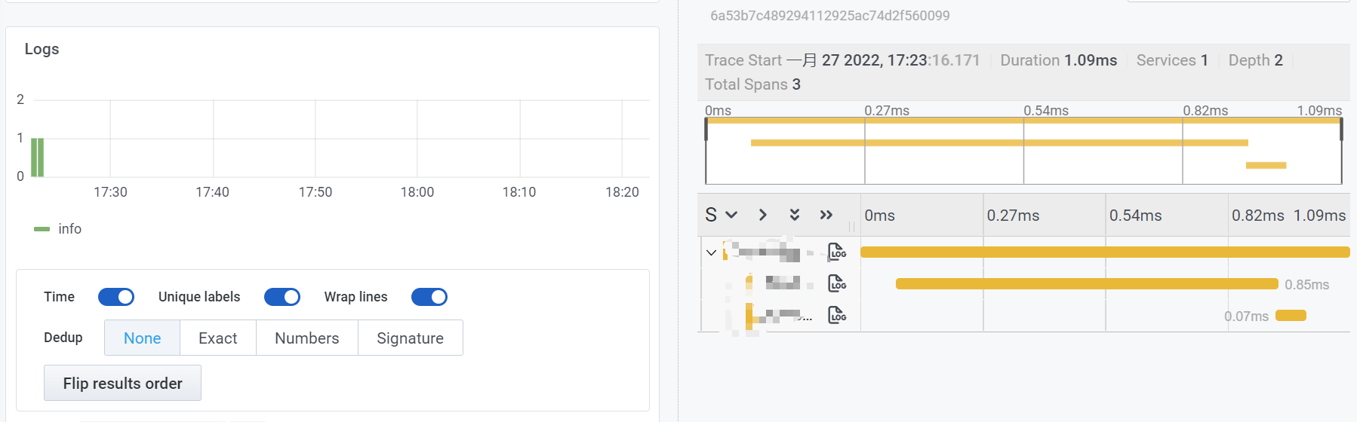Open logs icon for the root span

pyautogui.click(x=836, y=252)
